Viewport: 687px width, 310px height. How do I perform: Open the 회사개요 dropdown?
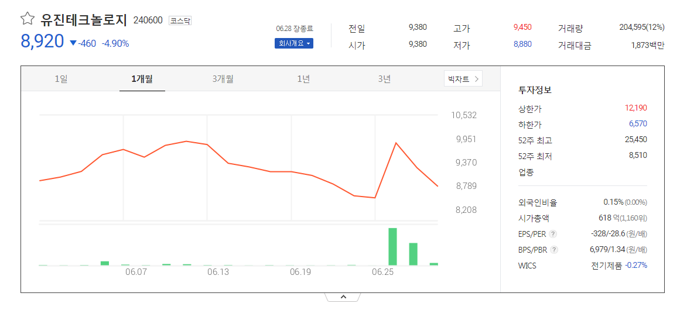(x=293, y=43)
